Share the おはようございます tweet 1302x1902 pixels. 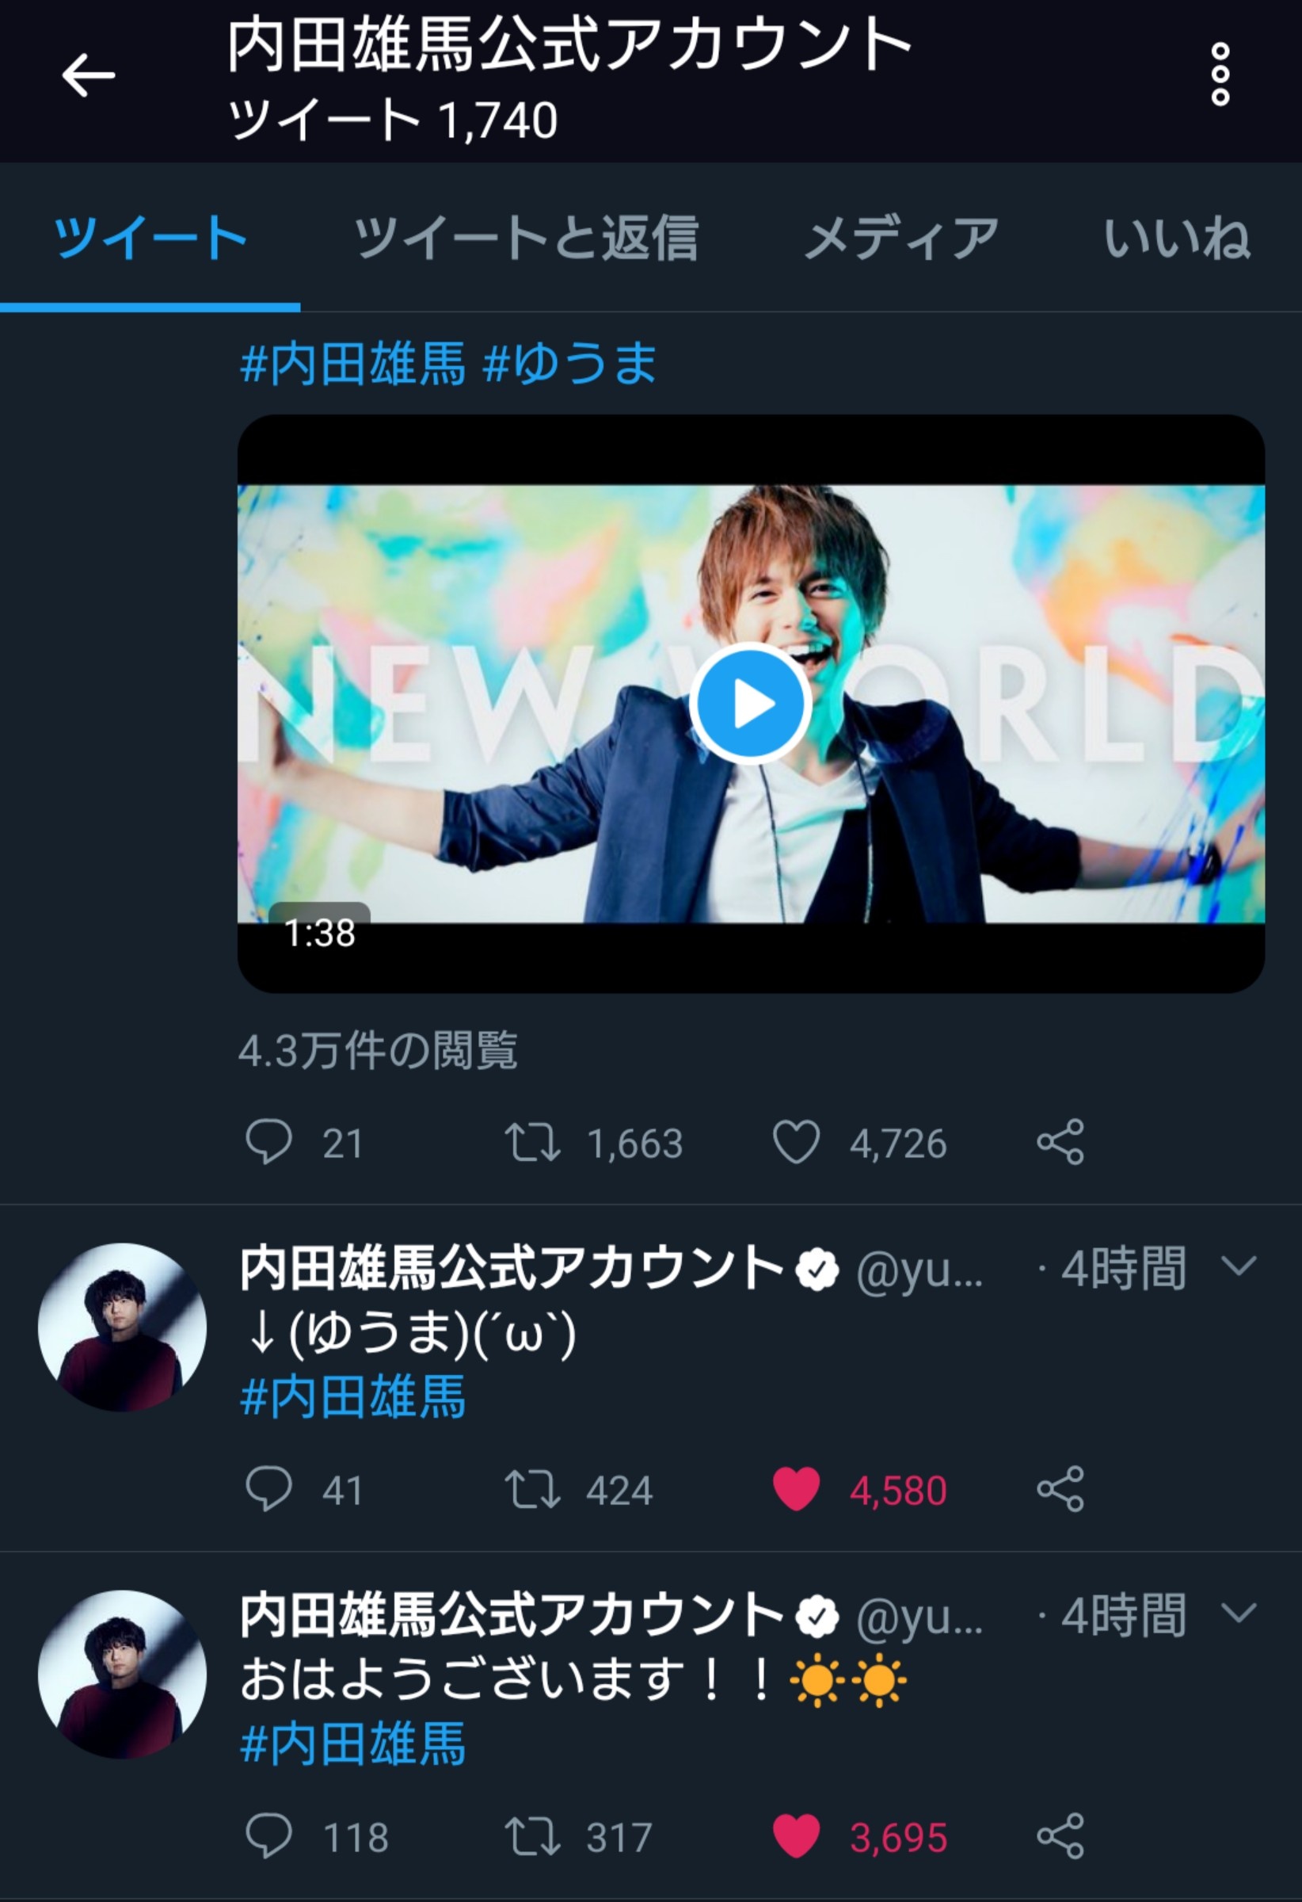(x=1060, y=1835)
